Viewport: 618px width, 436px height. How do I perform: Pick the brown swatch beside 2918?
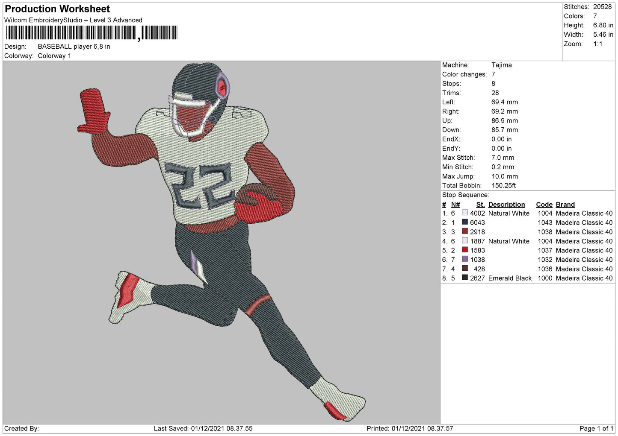point(465,231)
